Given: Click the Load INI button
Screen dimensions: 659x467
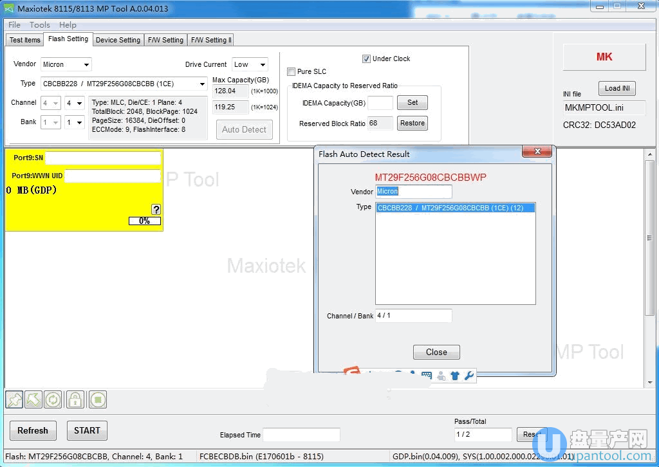Looking at the screenshot, I should (617, 88).
